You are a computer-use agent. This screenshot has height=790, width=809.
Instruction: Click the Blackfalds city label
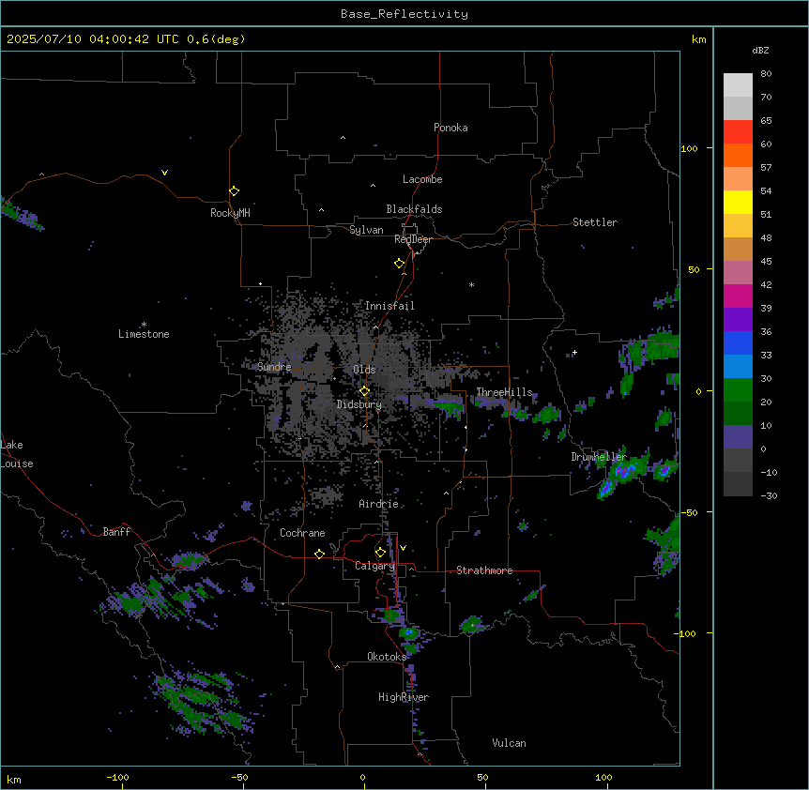point(414,209)
